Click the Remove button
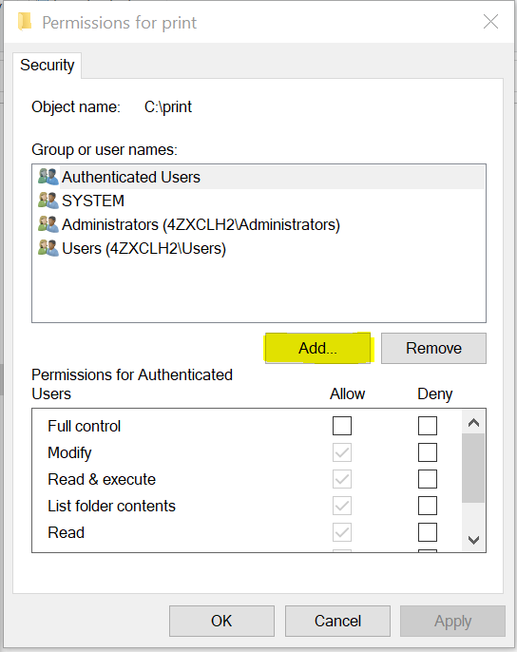 click(433, 348)
